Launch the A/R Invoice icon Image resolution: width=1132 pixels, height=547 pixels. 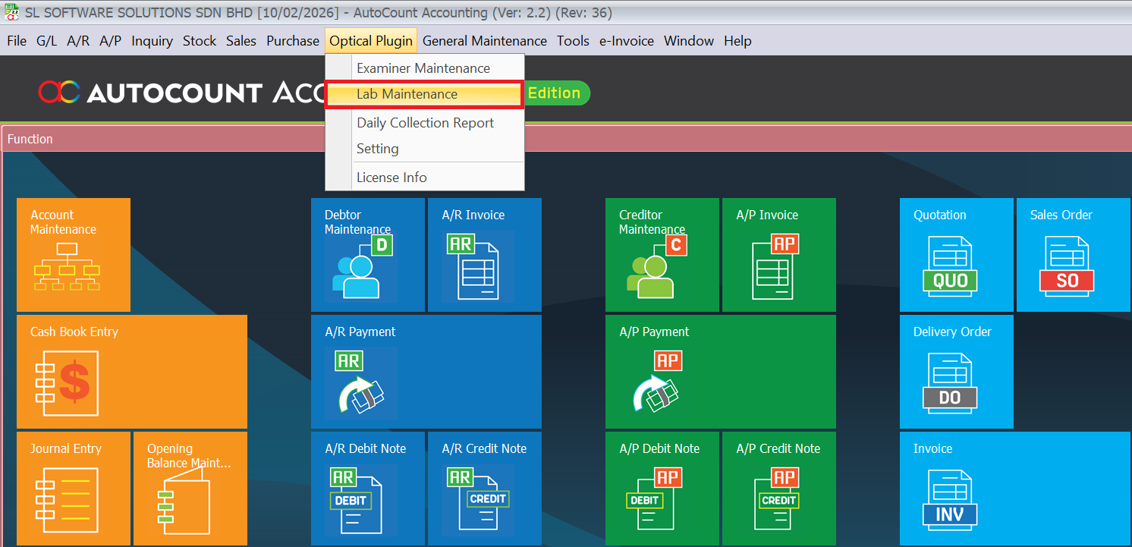tap(478, 266)
